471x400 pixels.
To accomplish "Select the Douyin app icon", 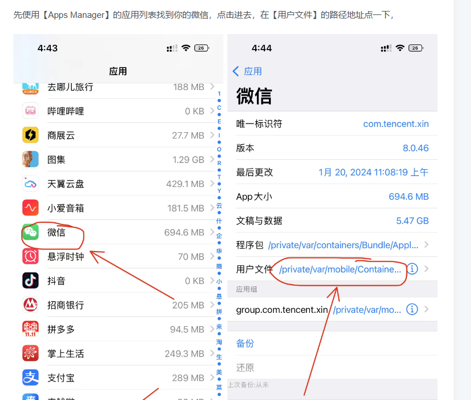I will pos(30,281).
